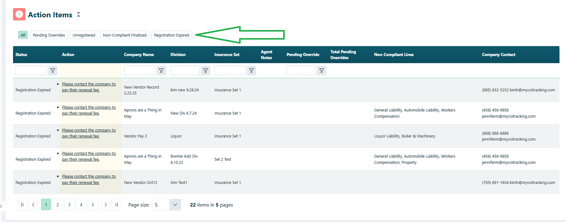Click the New Vendor Oct12 company cell
Image resolution: width=566 pixels, height=222 pixels.
(x=140, y=182)
